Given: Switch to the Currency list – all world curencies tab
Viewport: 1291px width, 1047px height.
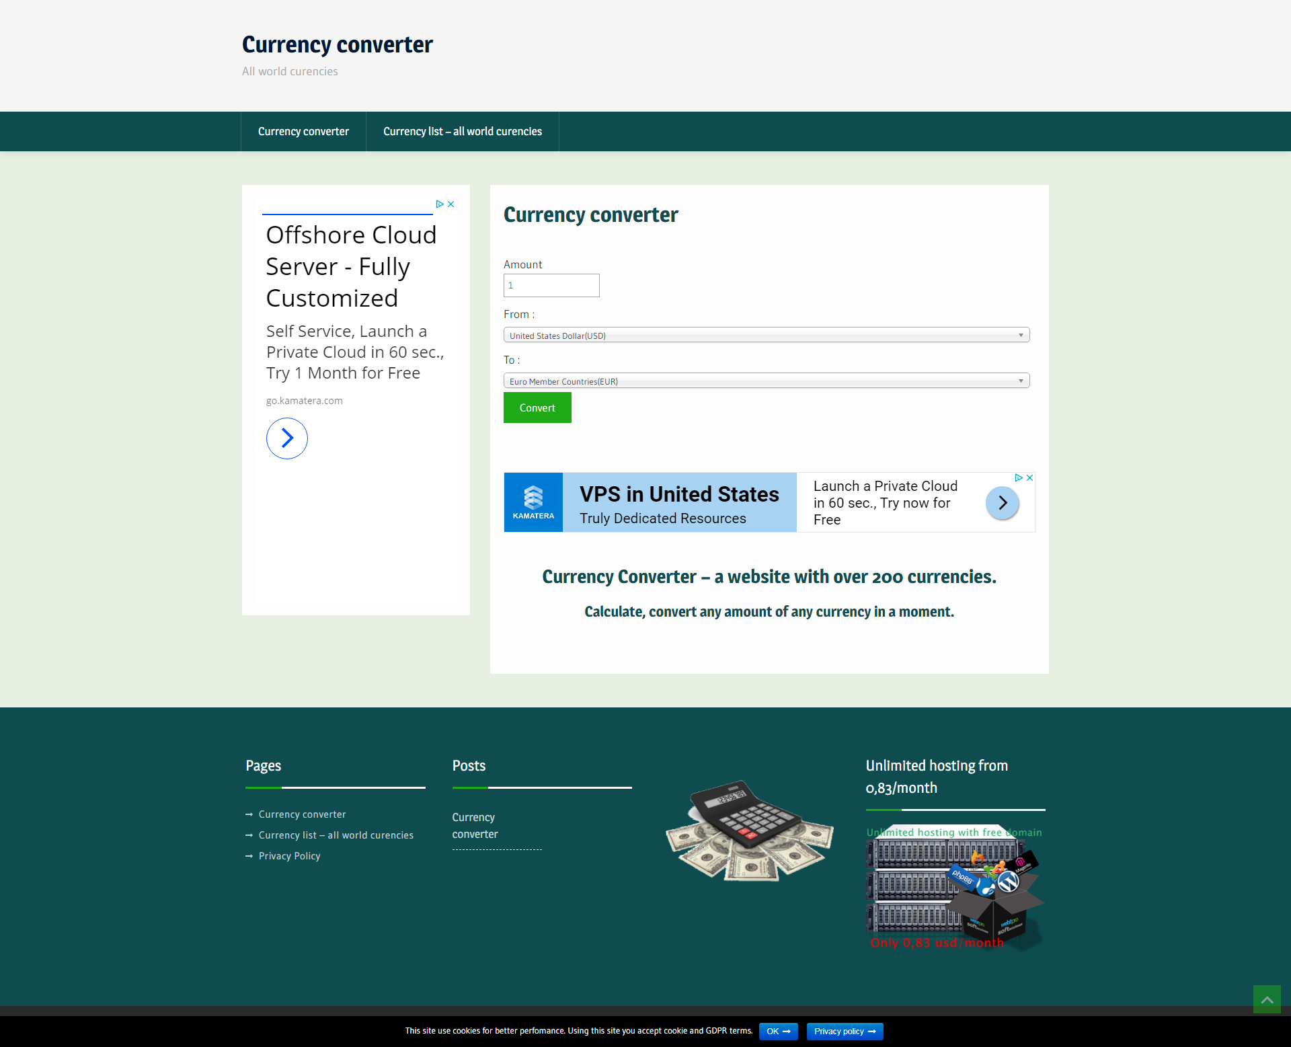Looking at the screenshot, I should (x=462, y=131).
